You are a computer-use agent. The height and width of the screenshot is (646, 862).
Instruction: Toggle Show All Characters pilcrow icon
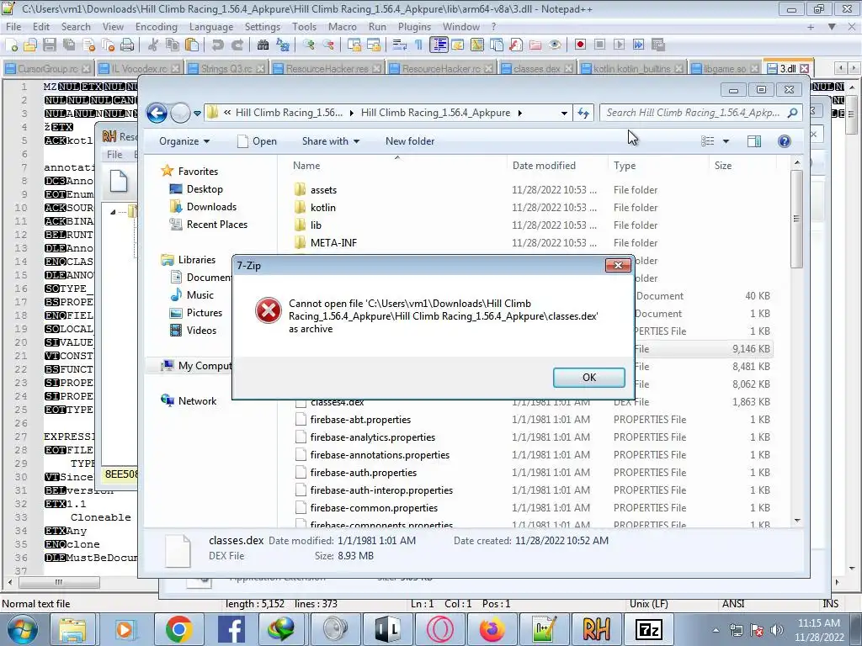419,45
